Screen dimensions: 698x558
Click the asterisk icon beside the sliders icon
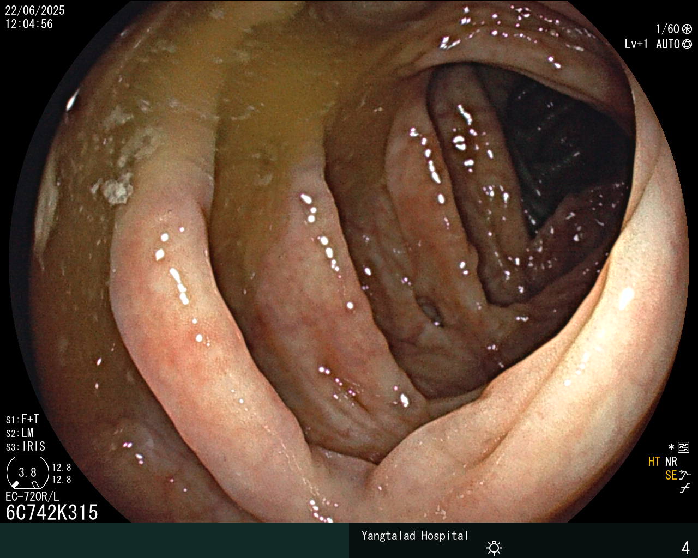click(671, 448)
